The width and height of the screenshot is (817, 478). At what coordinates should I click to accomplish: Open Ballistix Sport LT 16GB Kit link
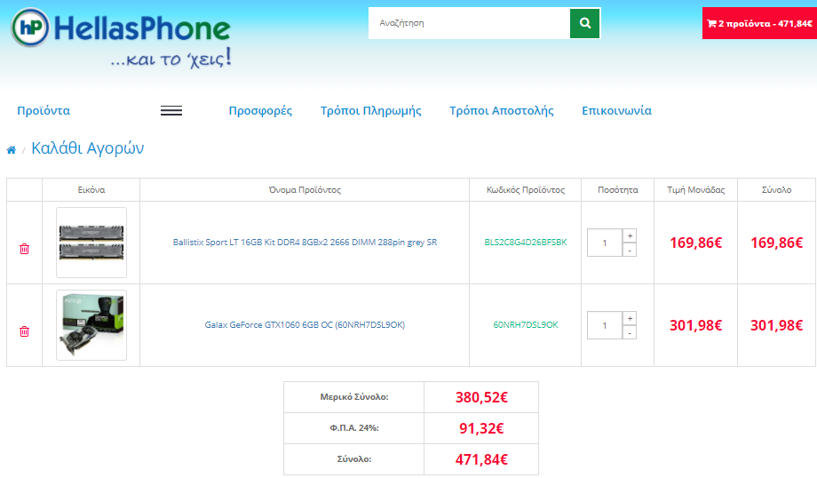[x=305, y=243]
